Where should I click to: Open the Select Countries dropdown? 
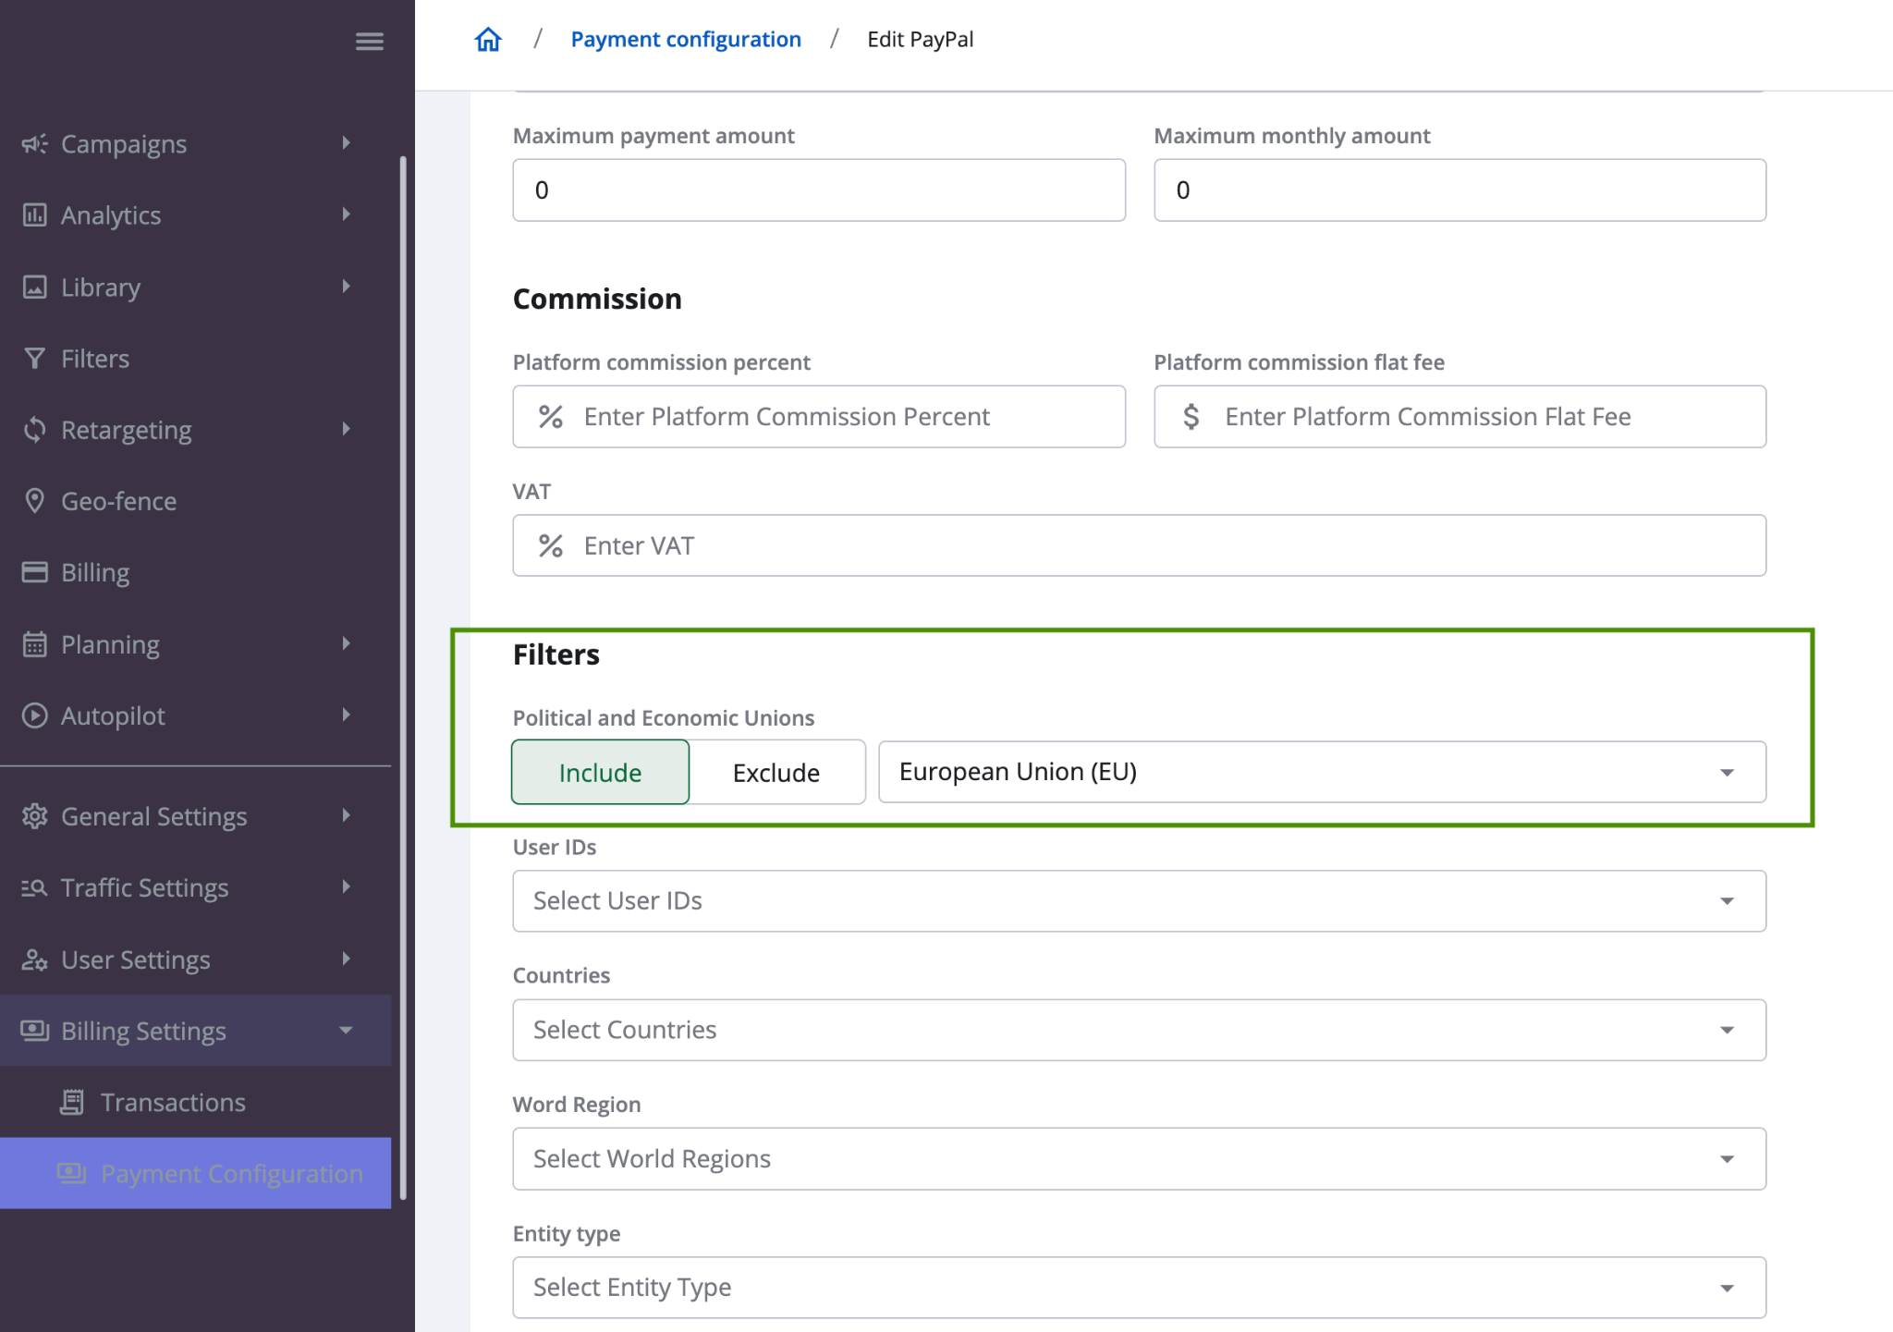point(1139,1030)
